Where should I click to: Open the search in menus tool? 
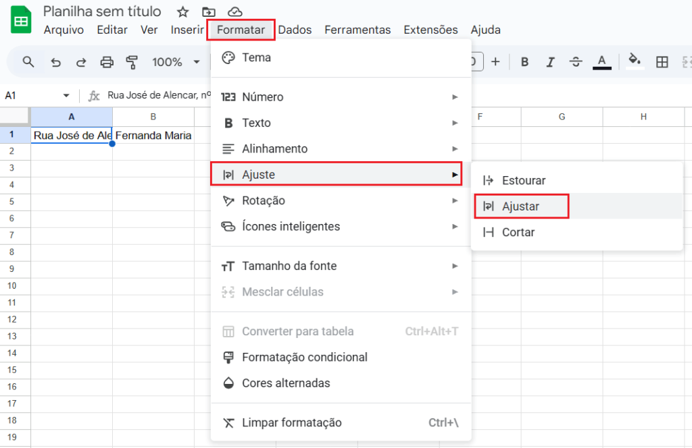pos(27,61)
